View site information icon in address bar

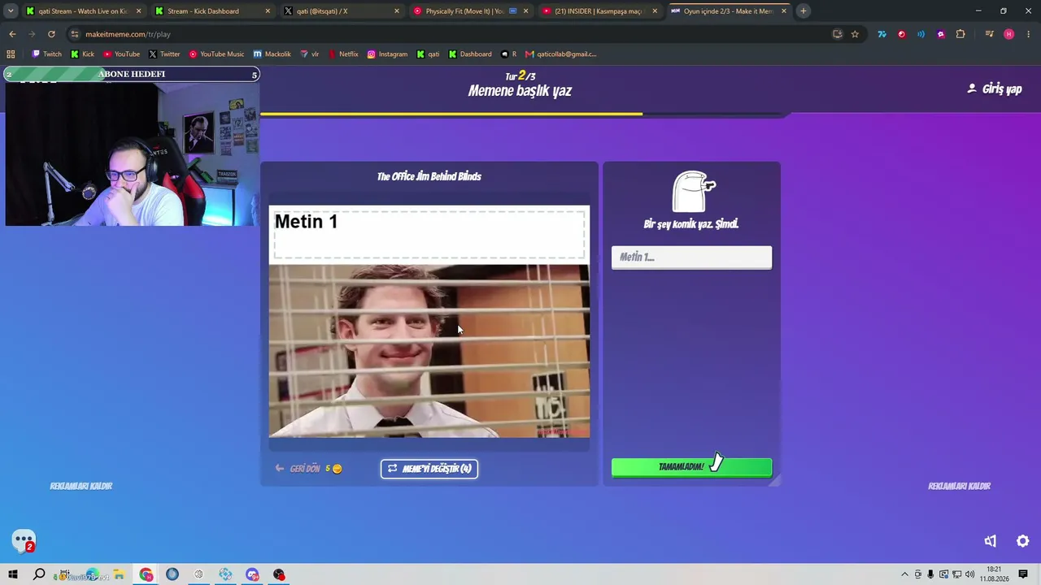(x=75, y=34)
